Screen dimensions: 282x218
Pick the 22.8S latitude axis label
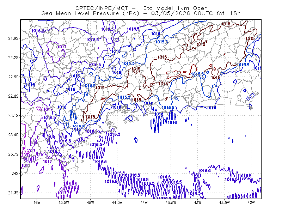pos(13,96)
